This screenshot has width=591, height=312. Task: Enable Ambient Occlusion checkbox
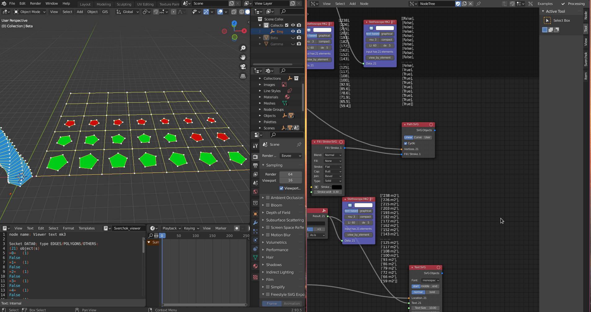(268, 198)
